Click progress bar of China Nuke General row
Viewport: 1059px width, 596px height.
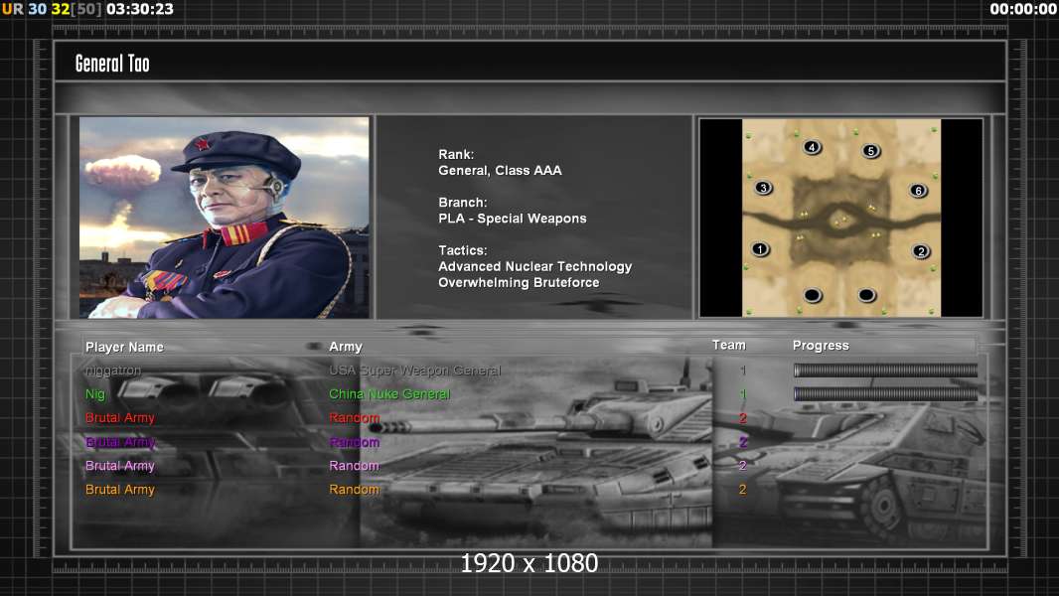tap(885, 393)
